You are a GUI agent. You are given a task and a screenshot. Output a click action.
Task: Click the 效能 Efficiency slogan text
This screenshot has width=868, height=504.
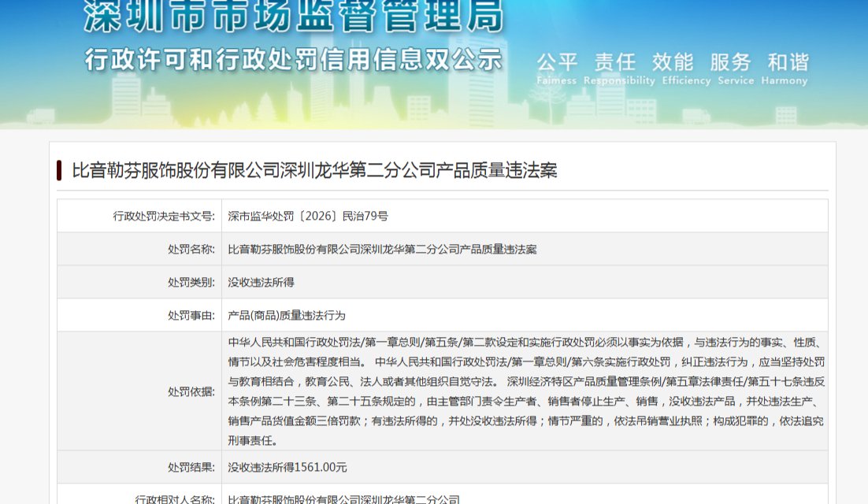[686, 69]
